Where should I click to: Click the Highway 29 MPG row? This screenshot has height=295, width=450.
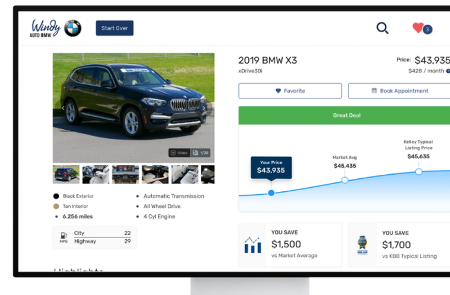pos(103,241)
